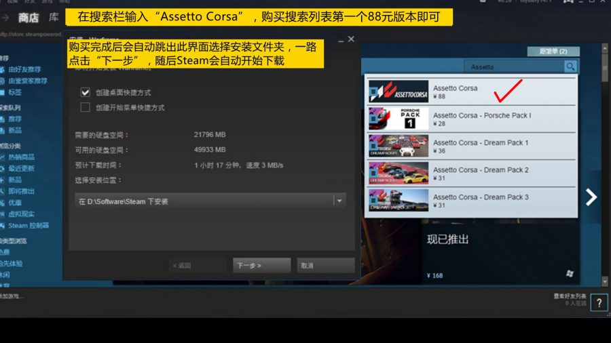This screenshot has height=343, width=611.
Task: Select Assetto Corsa - Dream Pack 2 result
Action: point(472,174)
